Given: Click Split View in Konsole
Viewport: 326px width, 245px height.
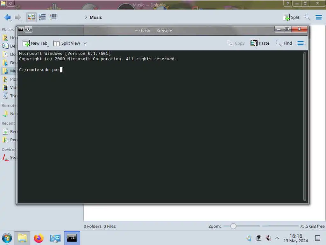Looking at the screenshot, I should 67,43.
